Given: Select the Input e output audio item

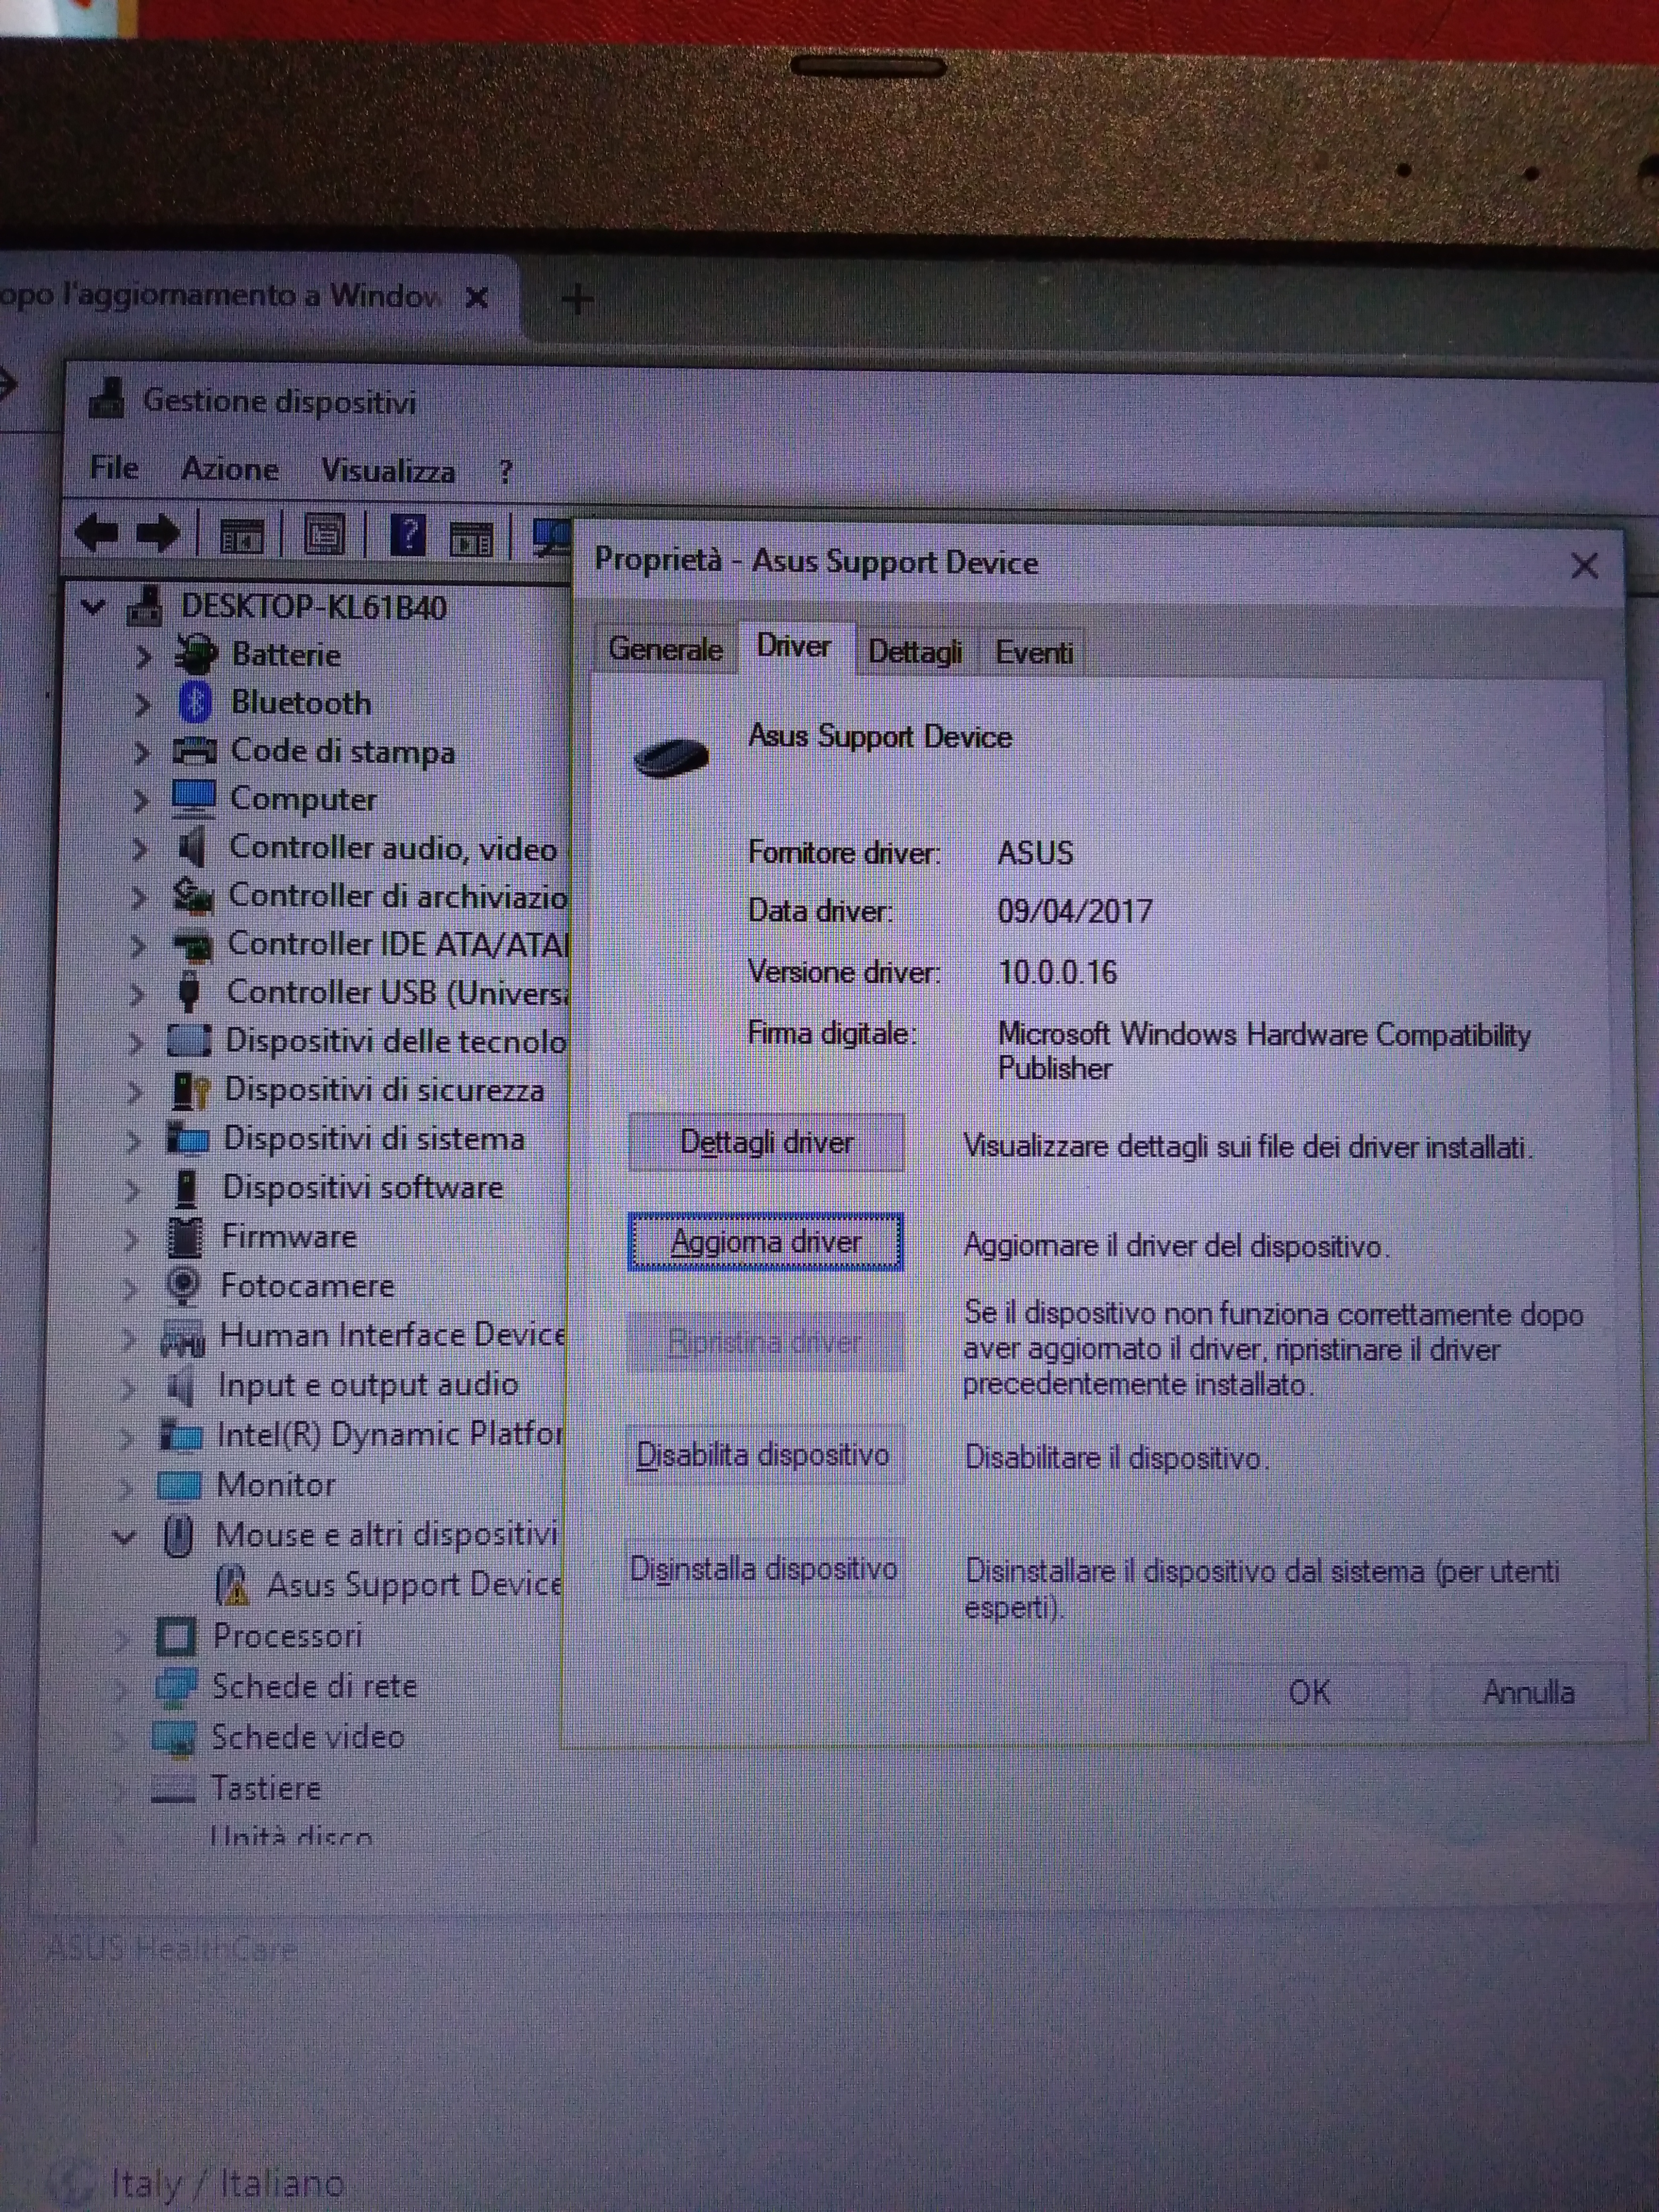Looking at the screenshot, I should click(x=368, y=1384).
